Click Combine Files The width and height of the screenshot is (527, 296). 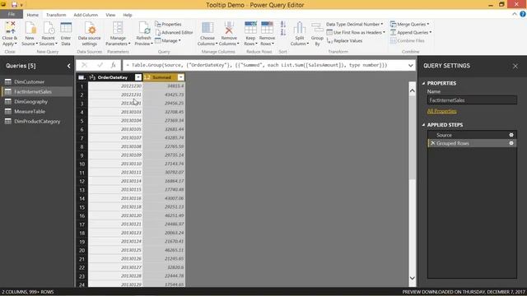coord(408,40)
